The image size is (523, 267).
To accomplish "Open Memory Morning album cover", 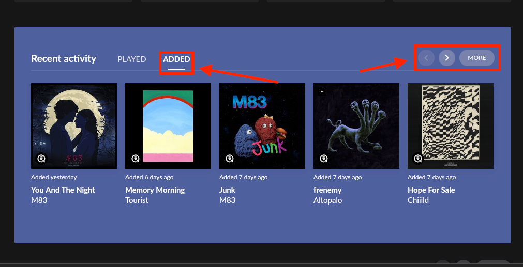I will pyautogui.click(x=168, y=126).
